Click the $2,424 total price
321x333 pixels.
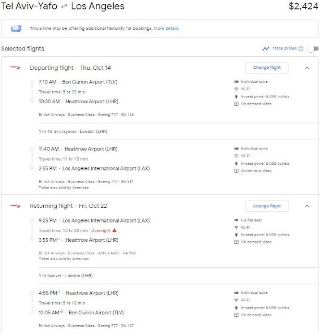tap(303, 6)
